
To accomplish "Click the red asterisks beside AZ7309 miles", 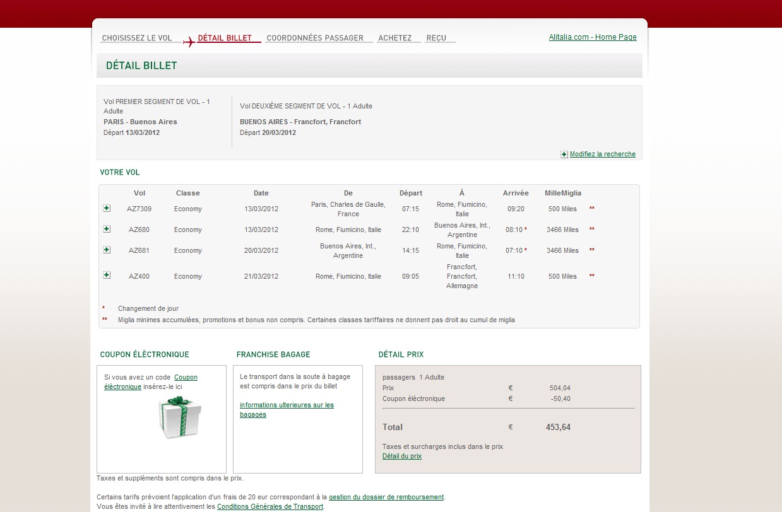I will point(592,209).
